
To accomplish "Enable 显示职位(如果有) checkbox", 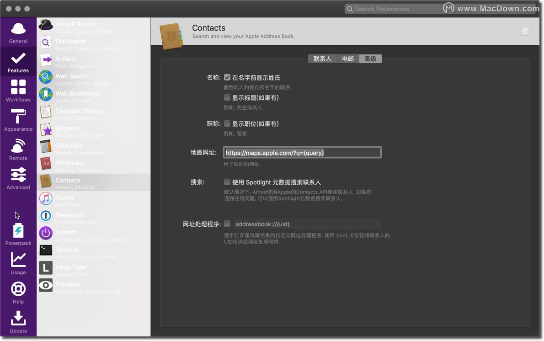I will 227,123.
